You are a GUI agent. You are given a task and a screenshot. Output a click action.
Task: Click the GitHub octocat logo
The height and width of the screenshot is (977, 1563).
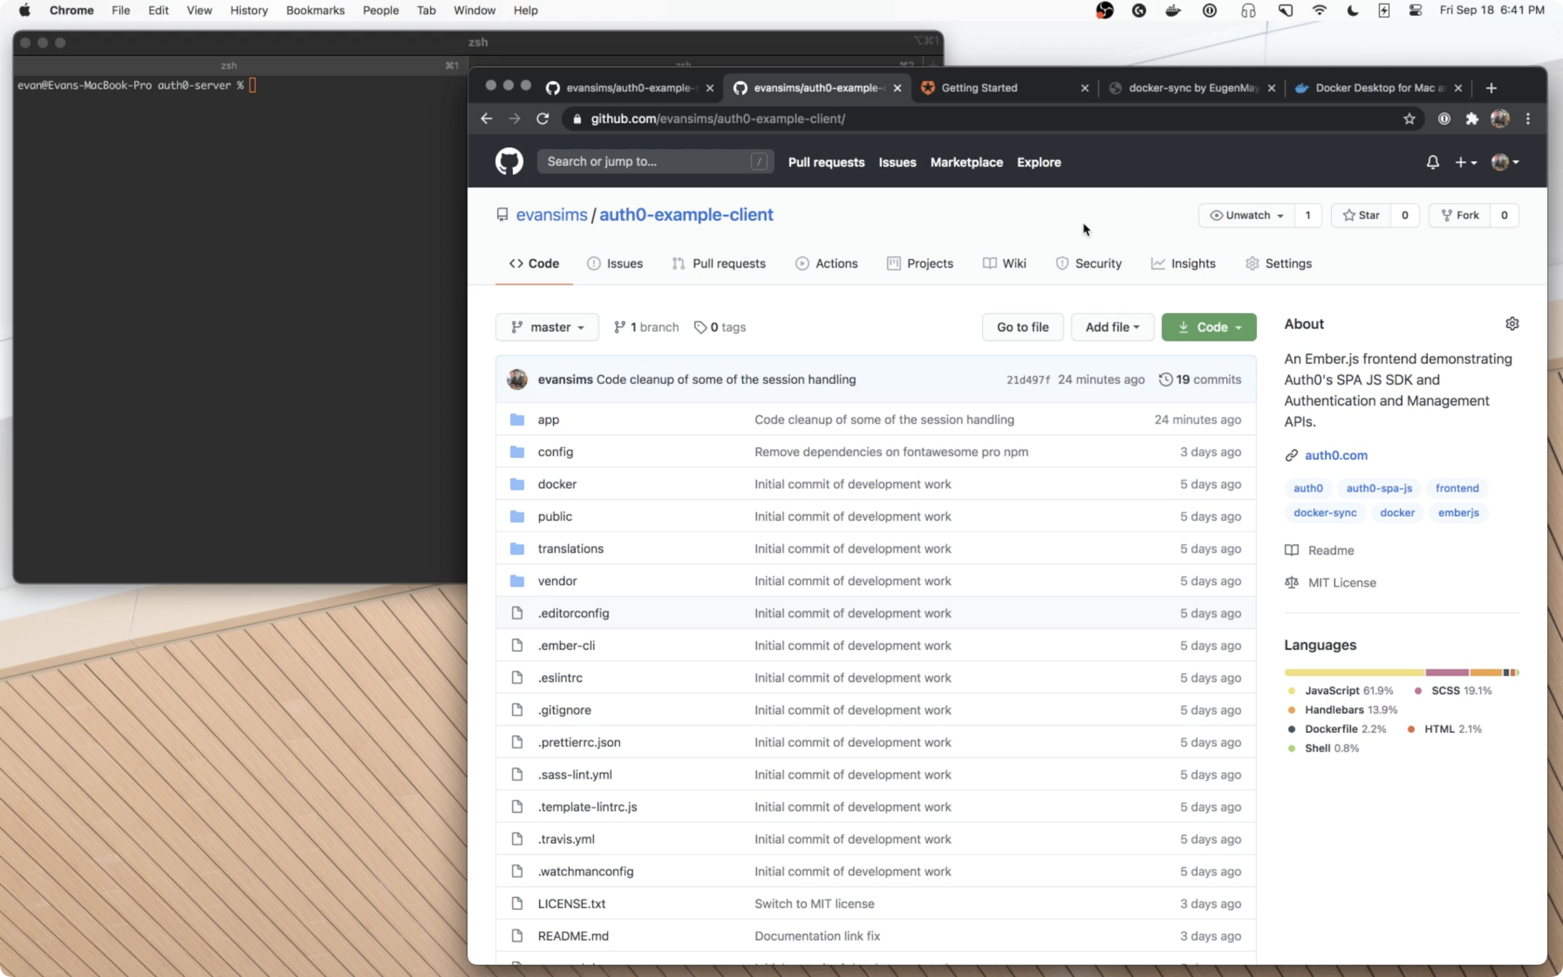click(509, 162)
